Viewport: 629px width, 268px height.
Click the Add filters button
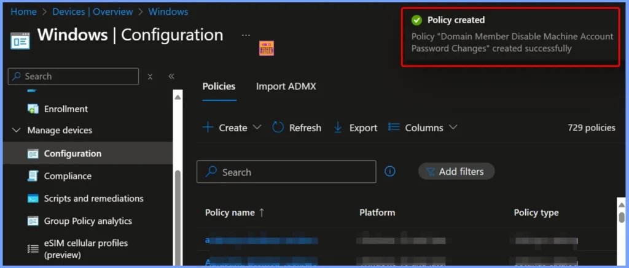456,172
